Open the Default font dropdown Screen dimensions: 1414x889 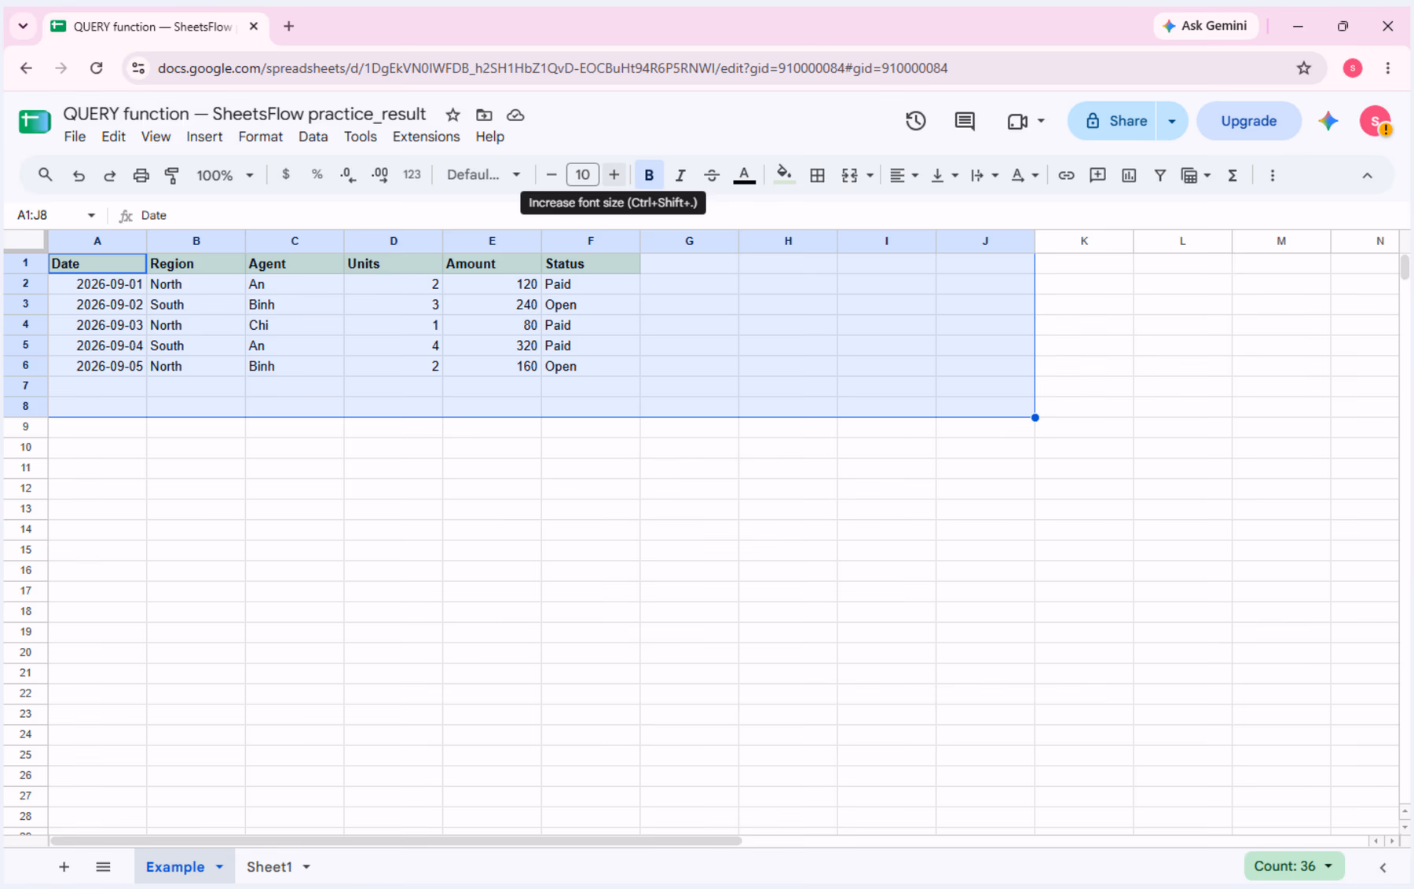pyautogui.click(x=483, y=174)
